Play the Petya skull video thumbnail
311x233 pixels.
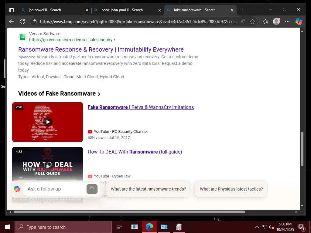click(48, 122)
